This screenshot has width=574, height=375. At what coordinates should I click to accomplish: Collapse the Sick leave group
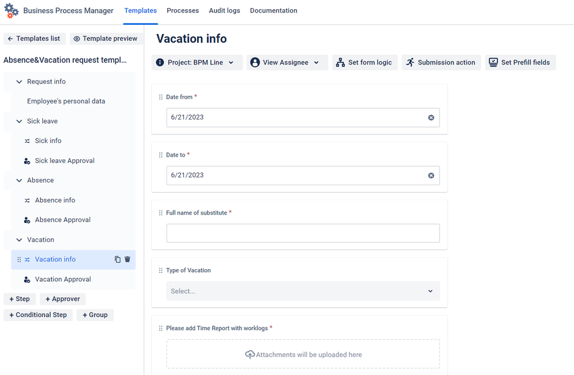coord(19,121)
